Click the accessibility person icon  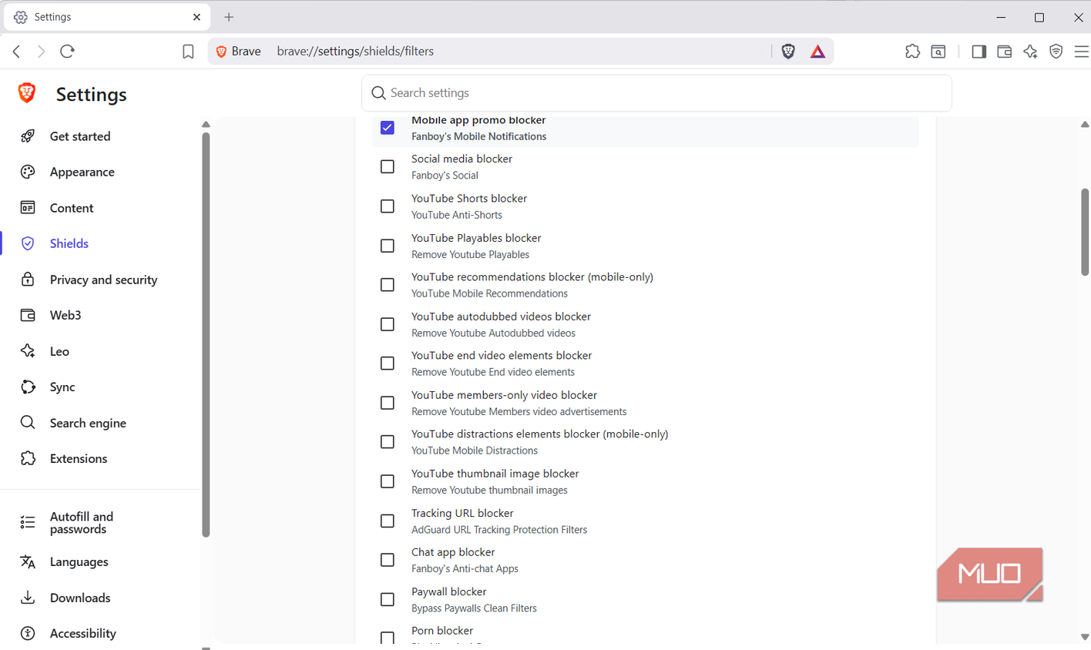click(28, 633)
